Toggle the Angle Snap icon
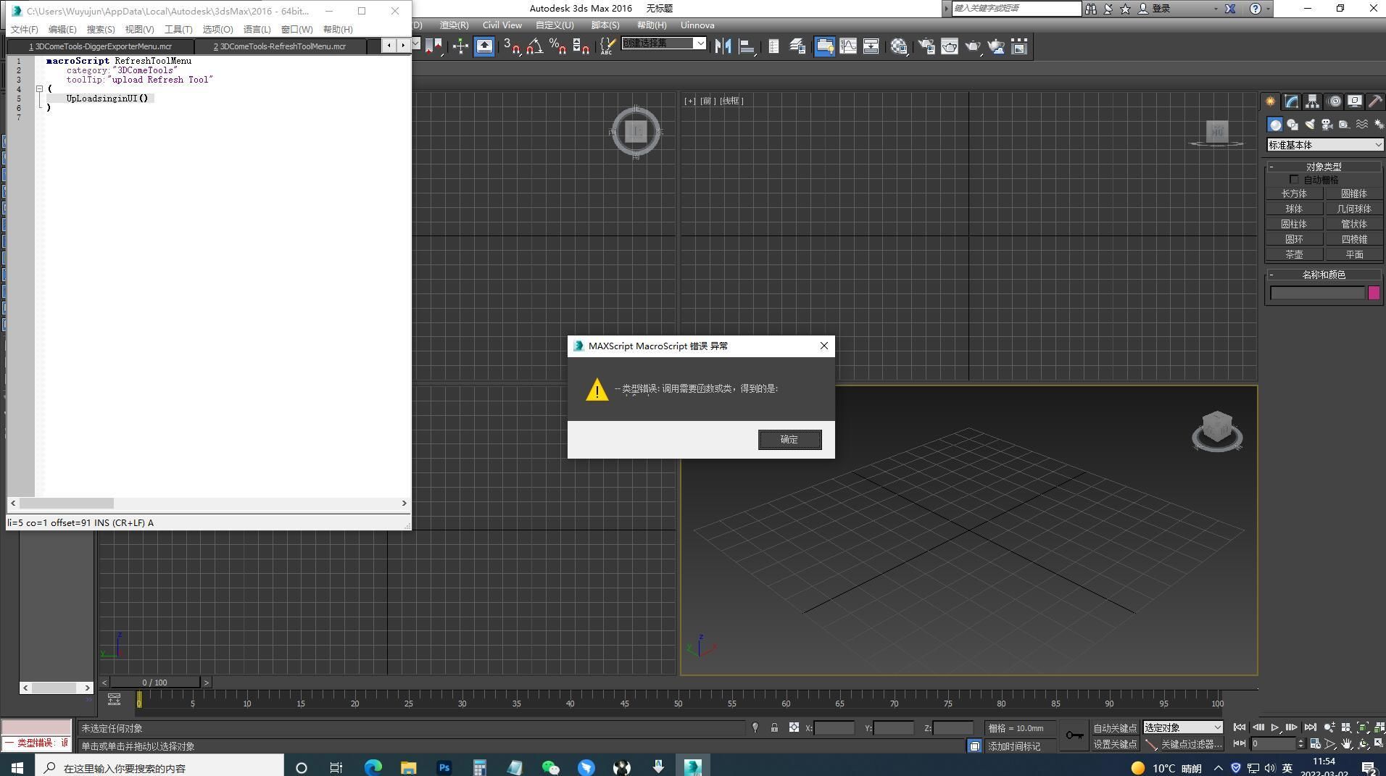The width and height of the screenshot is (1386, 776). click(535, 46)
